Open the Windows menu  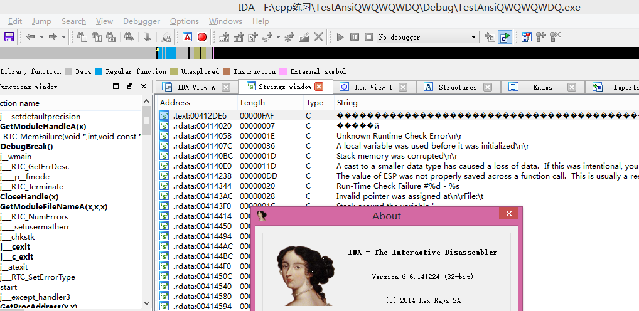click(x=225, y=21)
